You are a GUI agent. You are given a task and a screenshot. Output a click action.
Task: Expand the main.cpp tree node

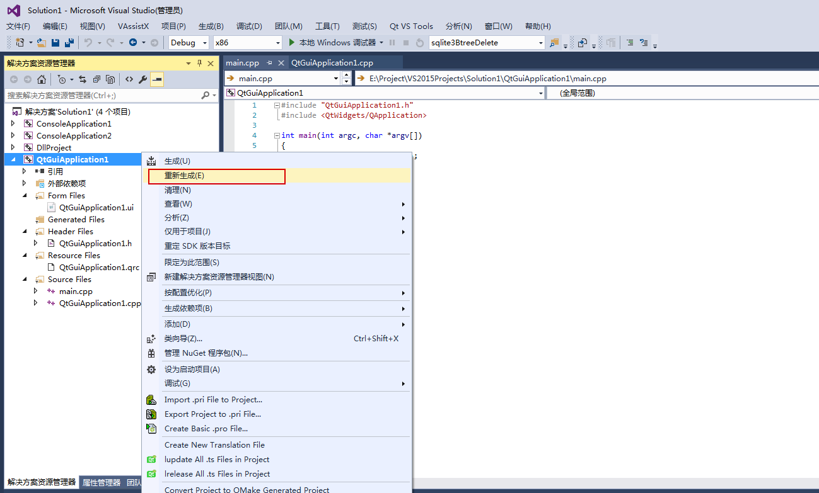pyautogui.click(x=36, y=292)
